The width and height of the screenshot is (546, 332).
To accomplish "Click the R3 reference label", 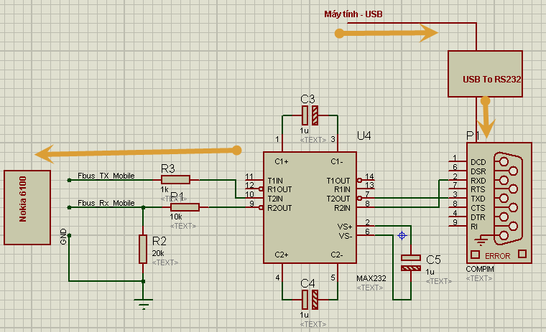I will click(x=168, y=169).
